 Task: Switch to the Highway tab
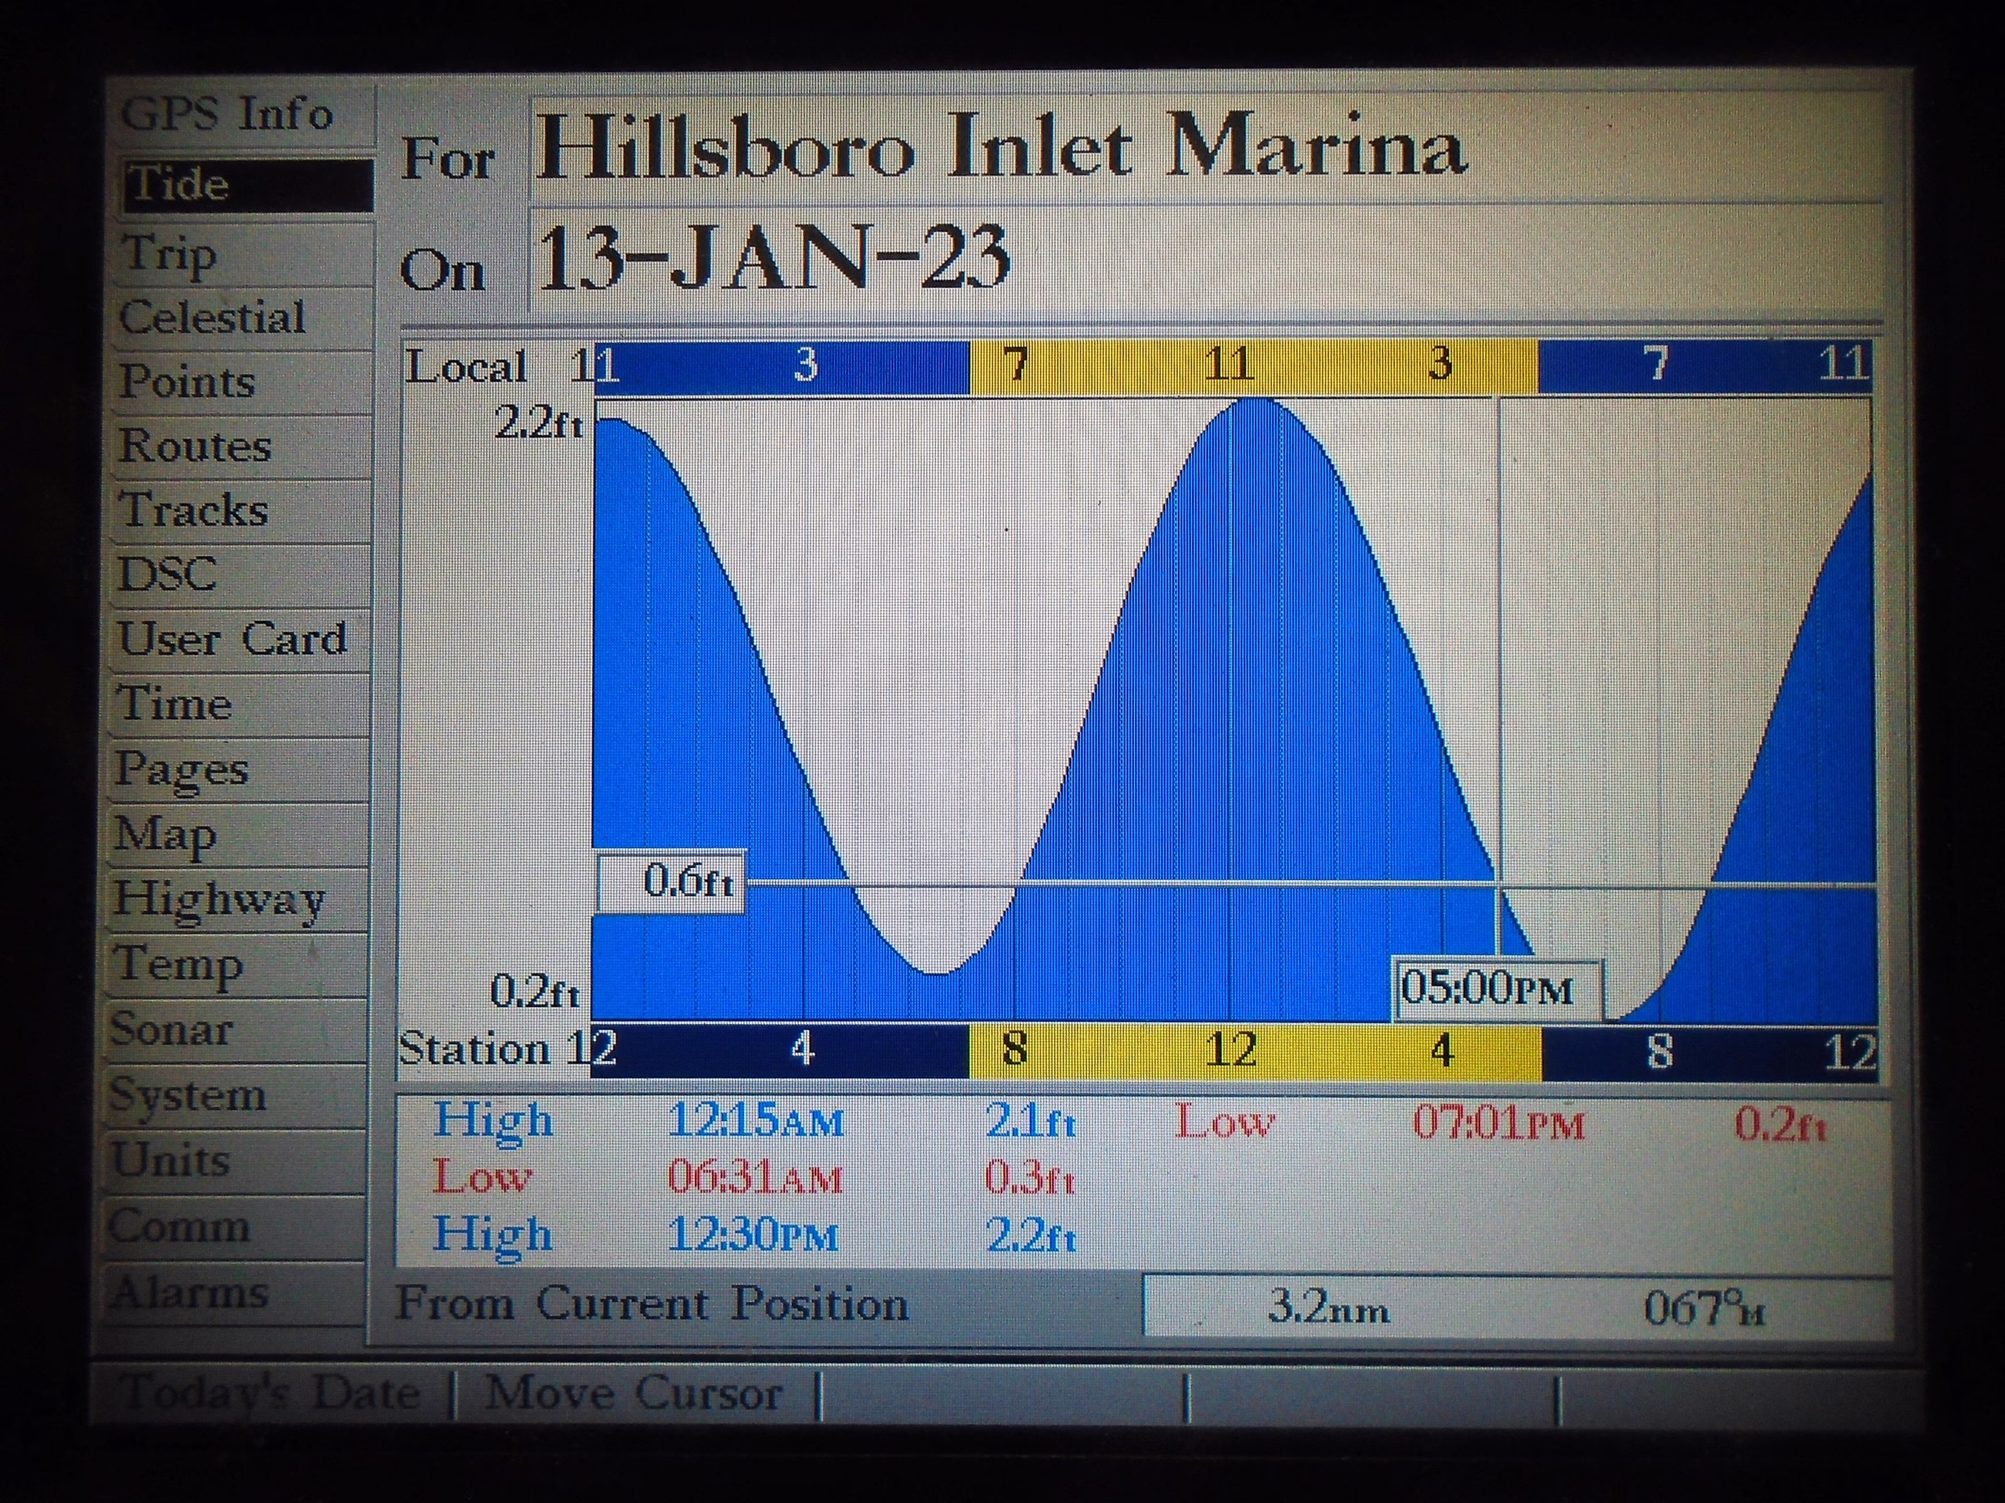[237, 899]
